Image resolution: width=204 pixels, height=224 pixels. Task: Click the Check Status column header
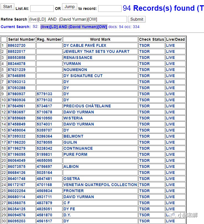pos(151,39)
